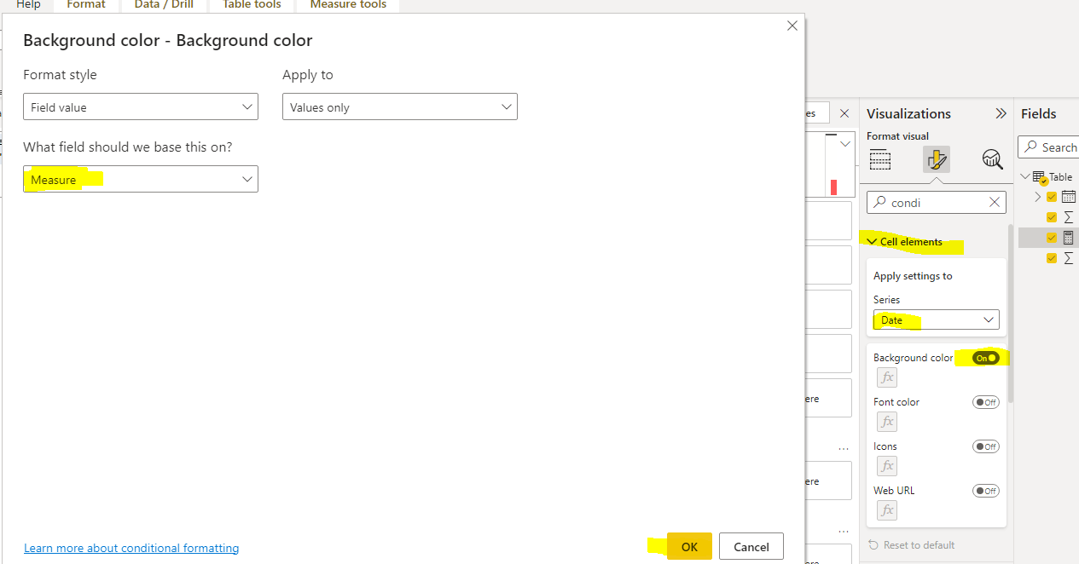Viewport: 1079px width, 564px height.
Task: Switch to the Help ribbon tab
Action: (28, 4)
